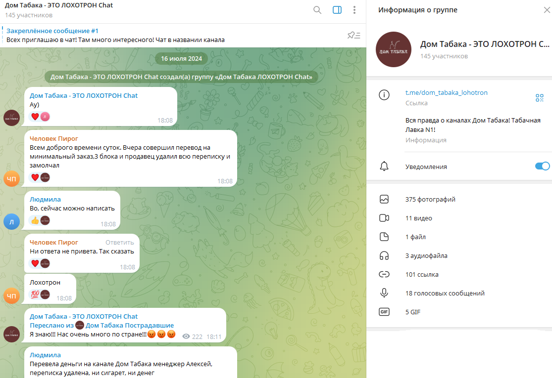Screen dimensions: 552x378
Task: Open search in chat header
Action: 317,10
